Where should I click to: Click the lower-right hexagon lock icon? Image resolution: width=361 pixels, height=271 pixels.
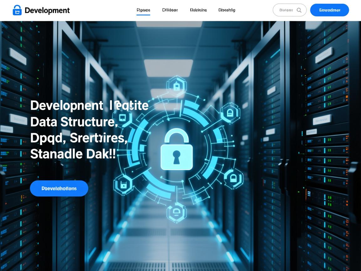pyautogui.click(x=233, y=178)
